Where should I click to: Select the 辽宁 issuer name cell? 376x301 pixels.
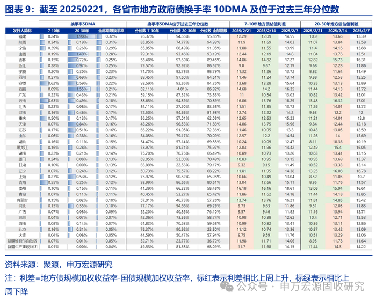coord(23,171)
